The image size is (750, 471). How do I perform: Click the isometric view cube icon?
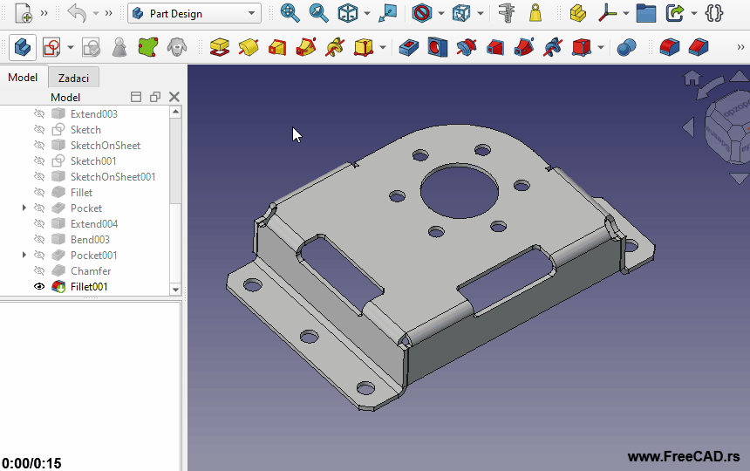tap(348, 13)
